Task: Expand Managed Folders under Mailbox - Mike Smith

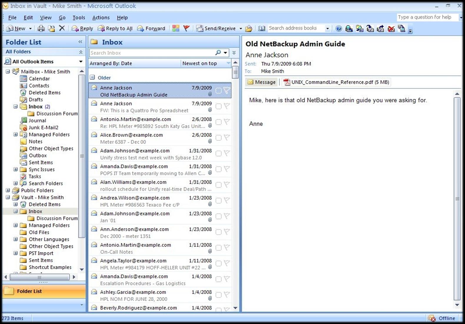Action: [x=16, y=134]
